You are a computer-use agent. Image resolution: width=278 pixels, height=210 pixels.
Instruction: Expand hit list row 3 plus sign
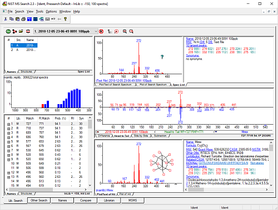[x=8, y=133]
